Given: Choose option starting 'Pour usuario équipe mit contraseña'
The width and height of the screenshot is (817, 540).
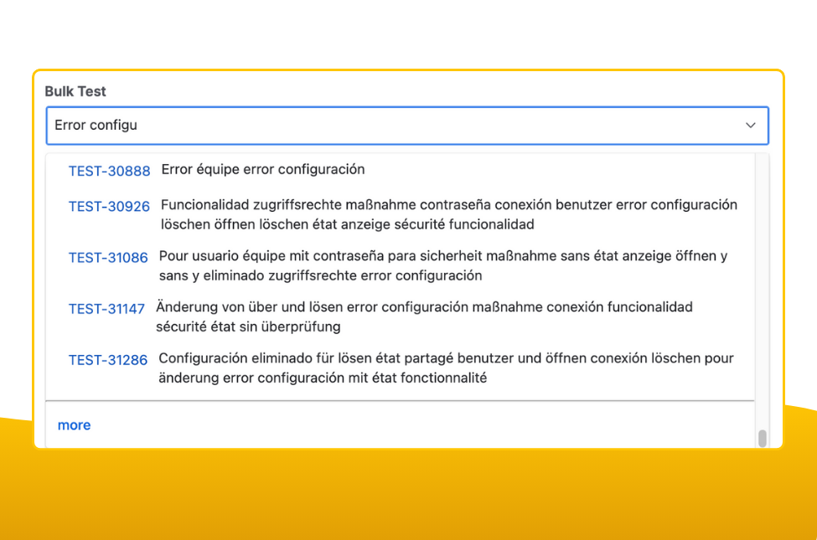Looking at the screenshot, I should tap(443, 265).
